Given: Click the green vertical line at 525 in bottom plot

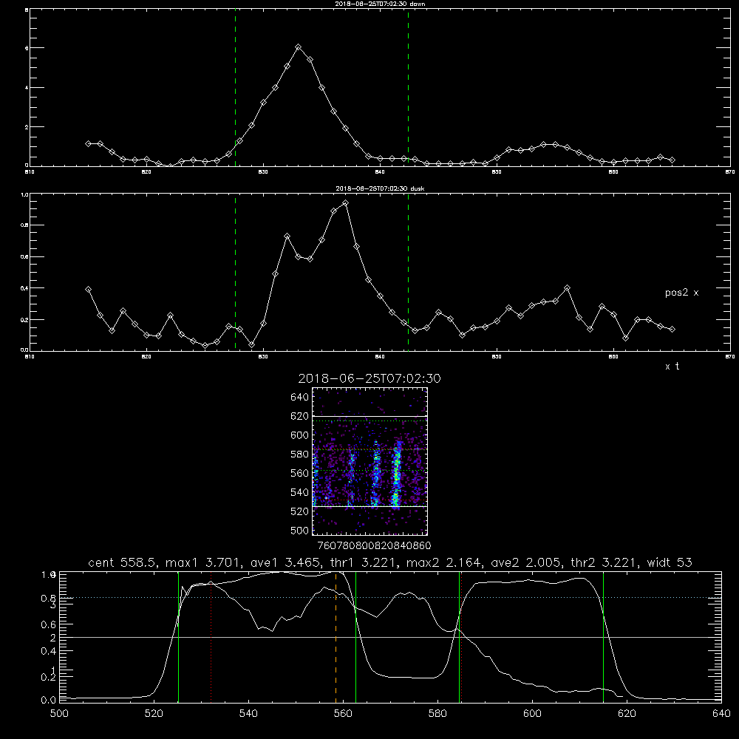Looking at the screenshot, I should [x=178, y=637].
